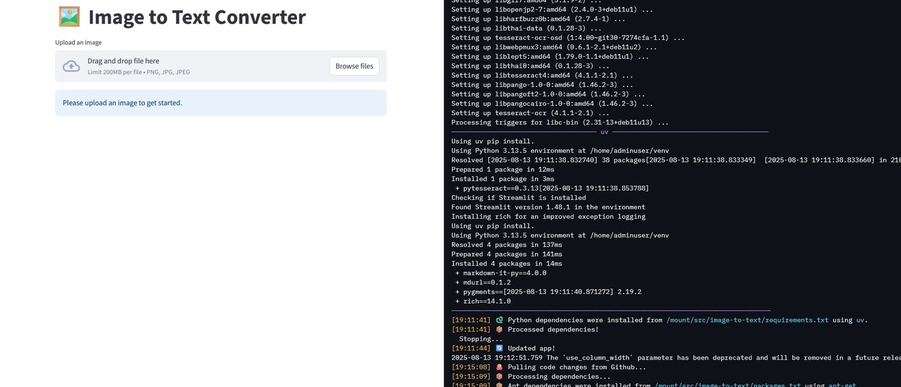This screenshot has width=901, height=387.
Task: Select the 'use_column_width' deprecation warning line
Action: click(x=676, y=358)
